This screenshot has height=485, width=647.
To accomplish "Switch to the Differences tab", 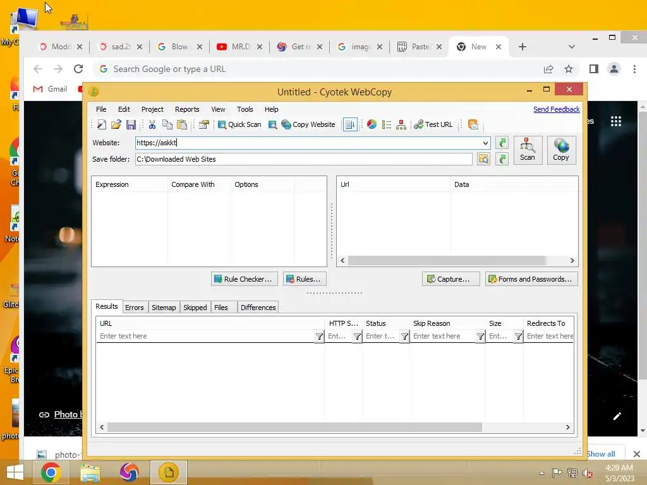I will point(258,308).
